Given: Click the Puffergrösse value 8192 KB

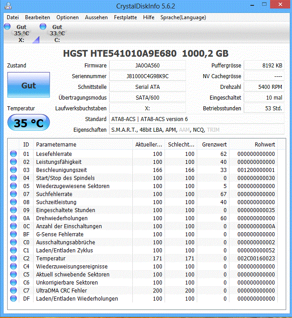Looking at the screenshot, I should point(264,66).
